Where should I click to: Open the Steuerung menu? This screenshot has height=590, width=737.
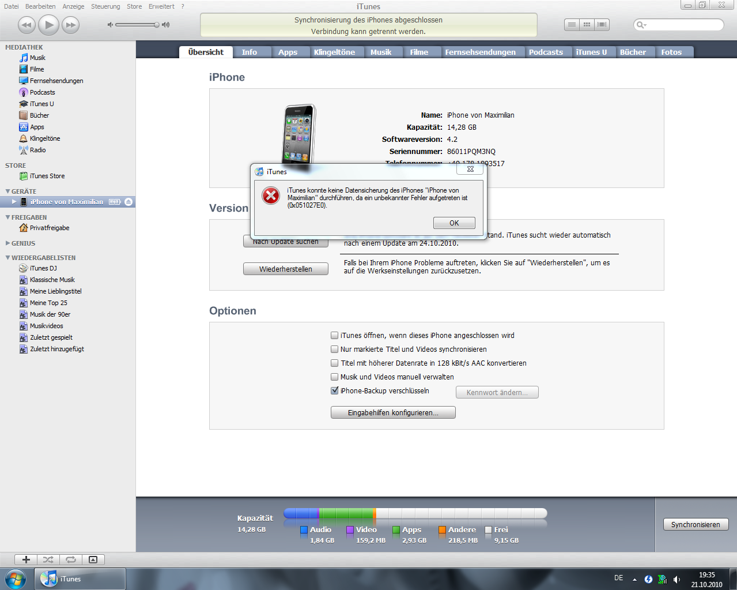point(105,6)
